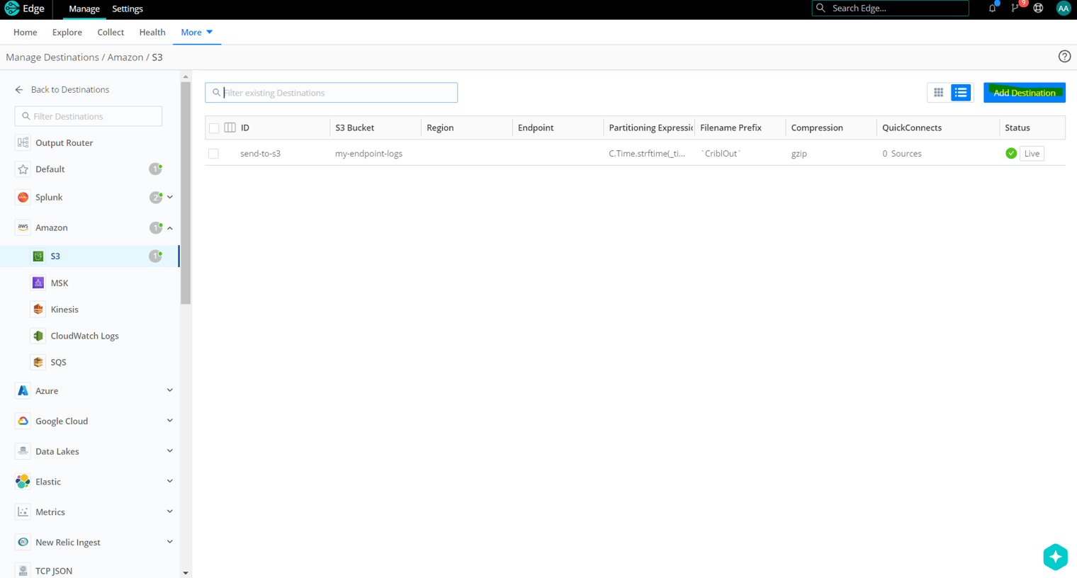Click the notifications bell icon

tap(992, 8)
